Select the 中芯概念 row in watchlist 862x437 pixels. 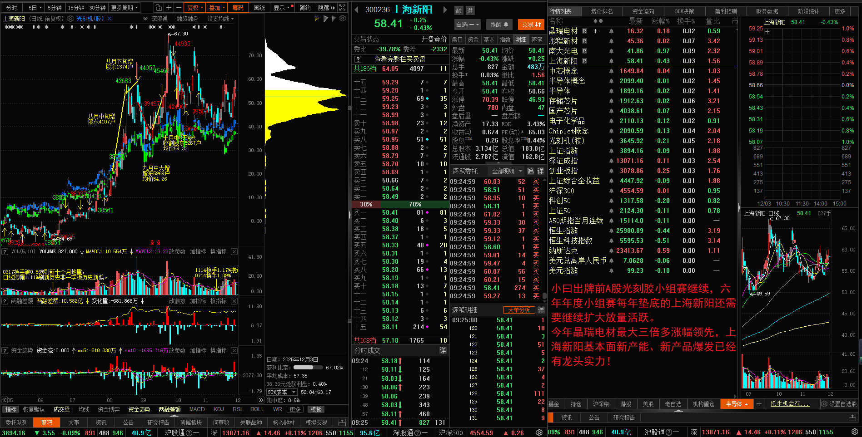(x=643, y=71)
